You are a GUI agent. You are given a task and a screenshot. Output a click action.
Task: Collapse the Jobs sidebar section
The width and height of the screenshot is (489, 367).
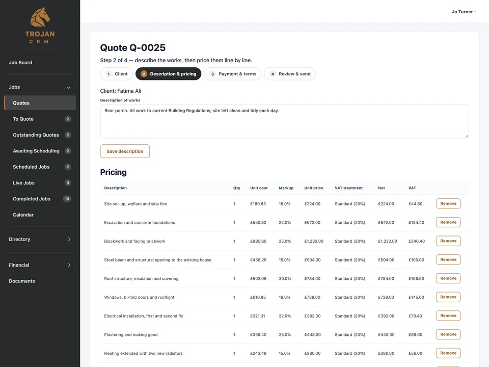[x=40, y=87]
